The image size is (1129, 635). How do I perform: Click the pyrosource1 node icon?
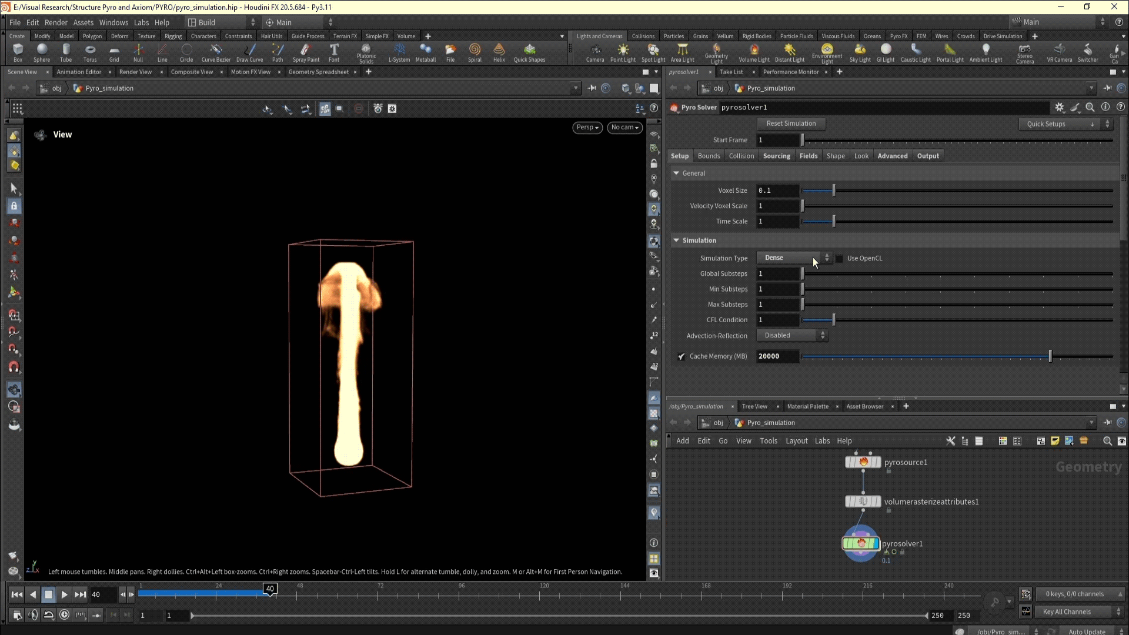(x=863, y=462)
